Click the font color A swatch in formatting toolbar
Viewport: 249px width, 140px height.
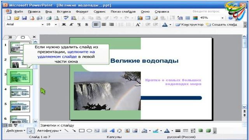[165, 24]
